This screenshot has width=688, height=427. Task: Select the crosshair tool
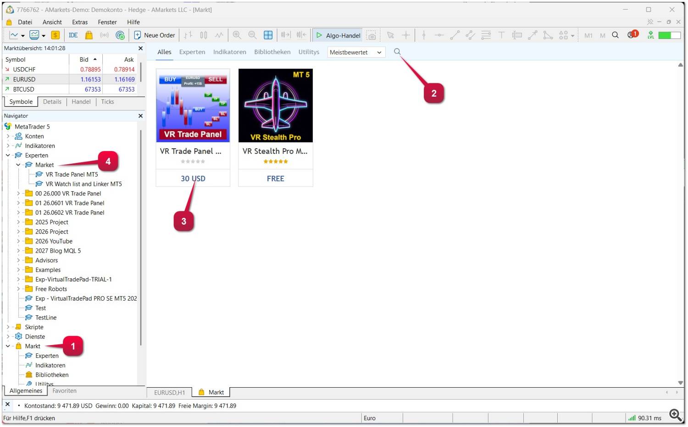(406, 35)
